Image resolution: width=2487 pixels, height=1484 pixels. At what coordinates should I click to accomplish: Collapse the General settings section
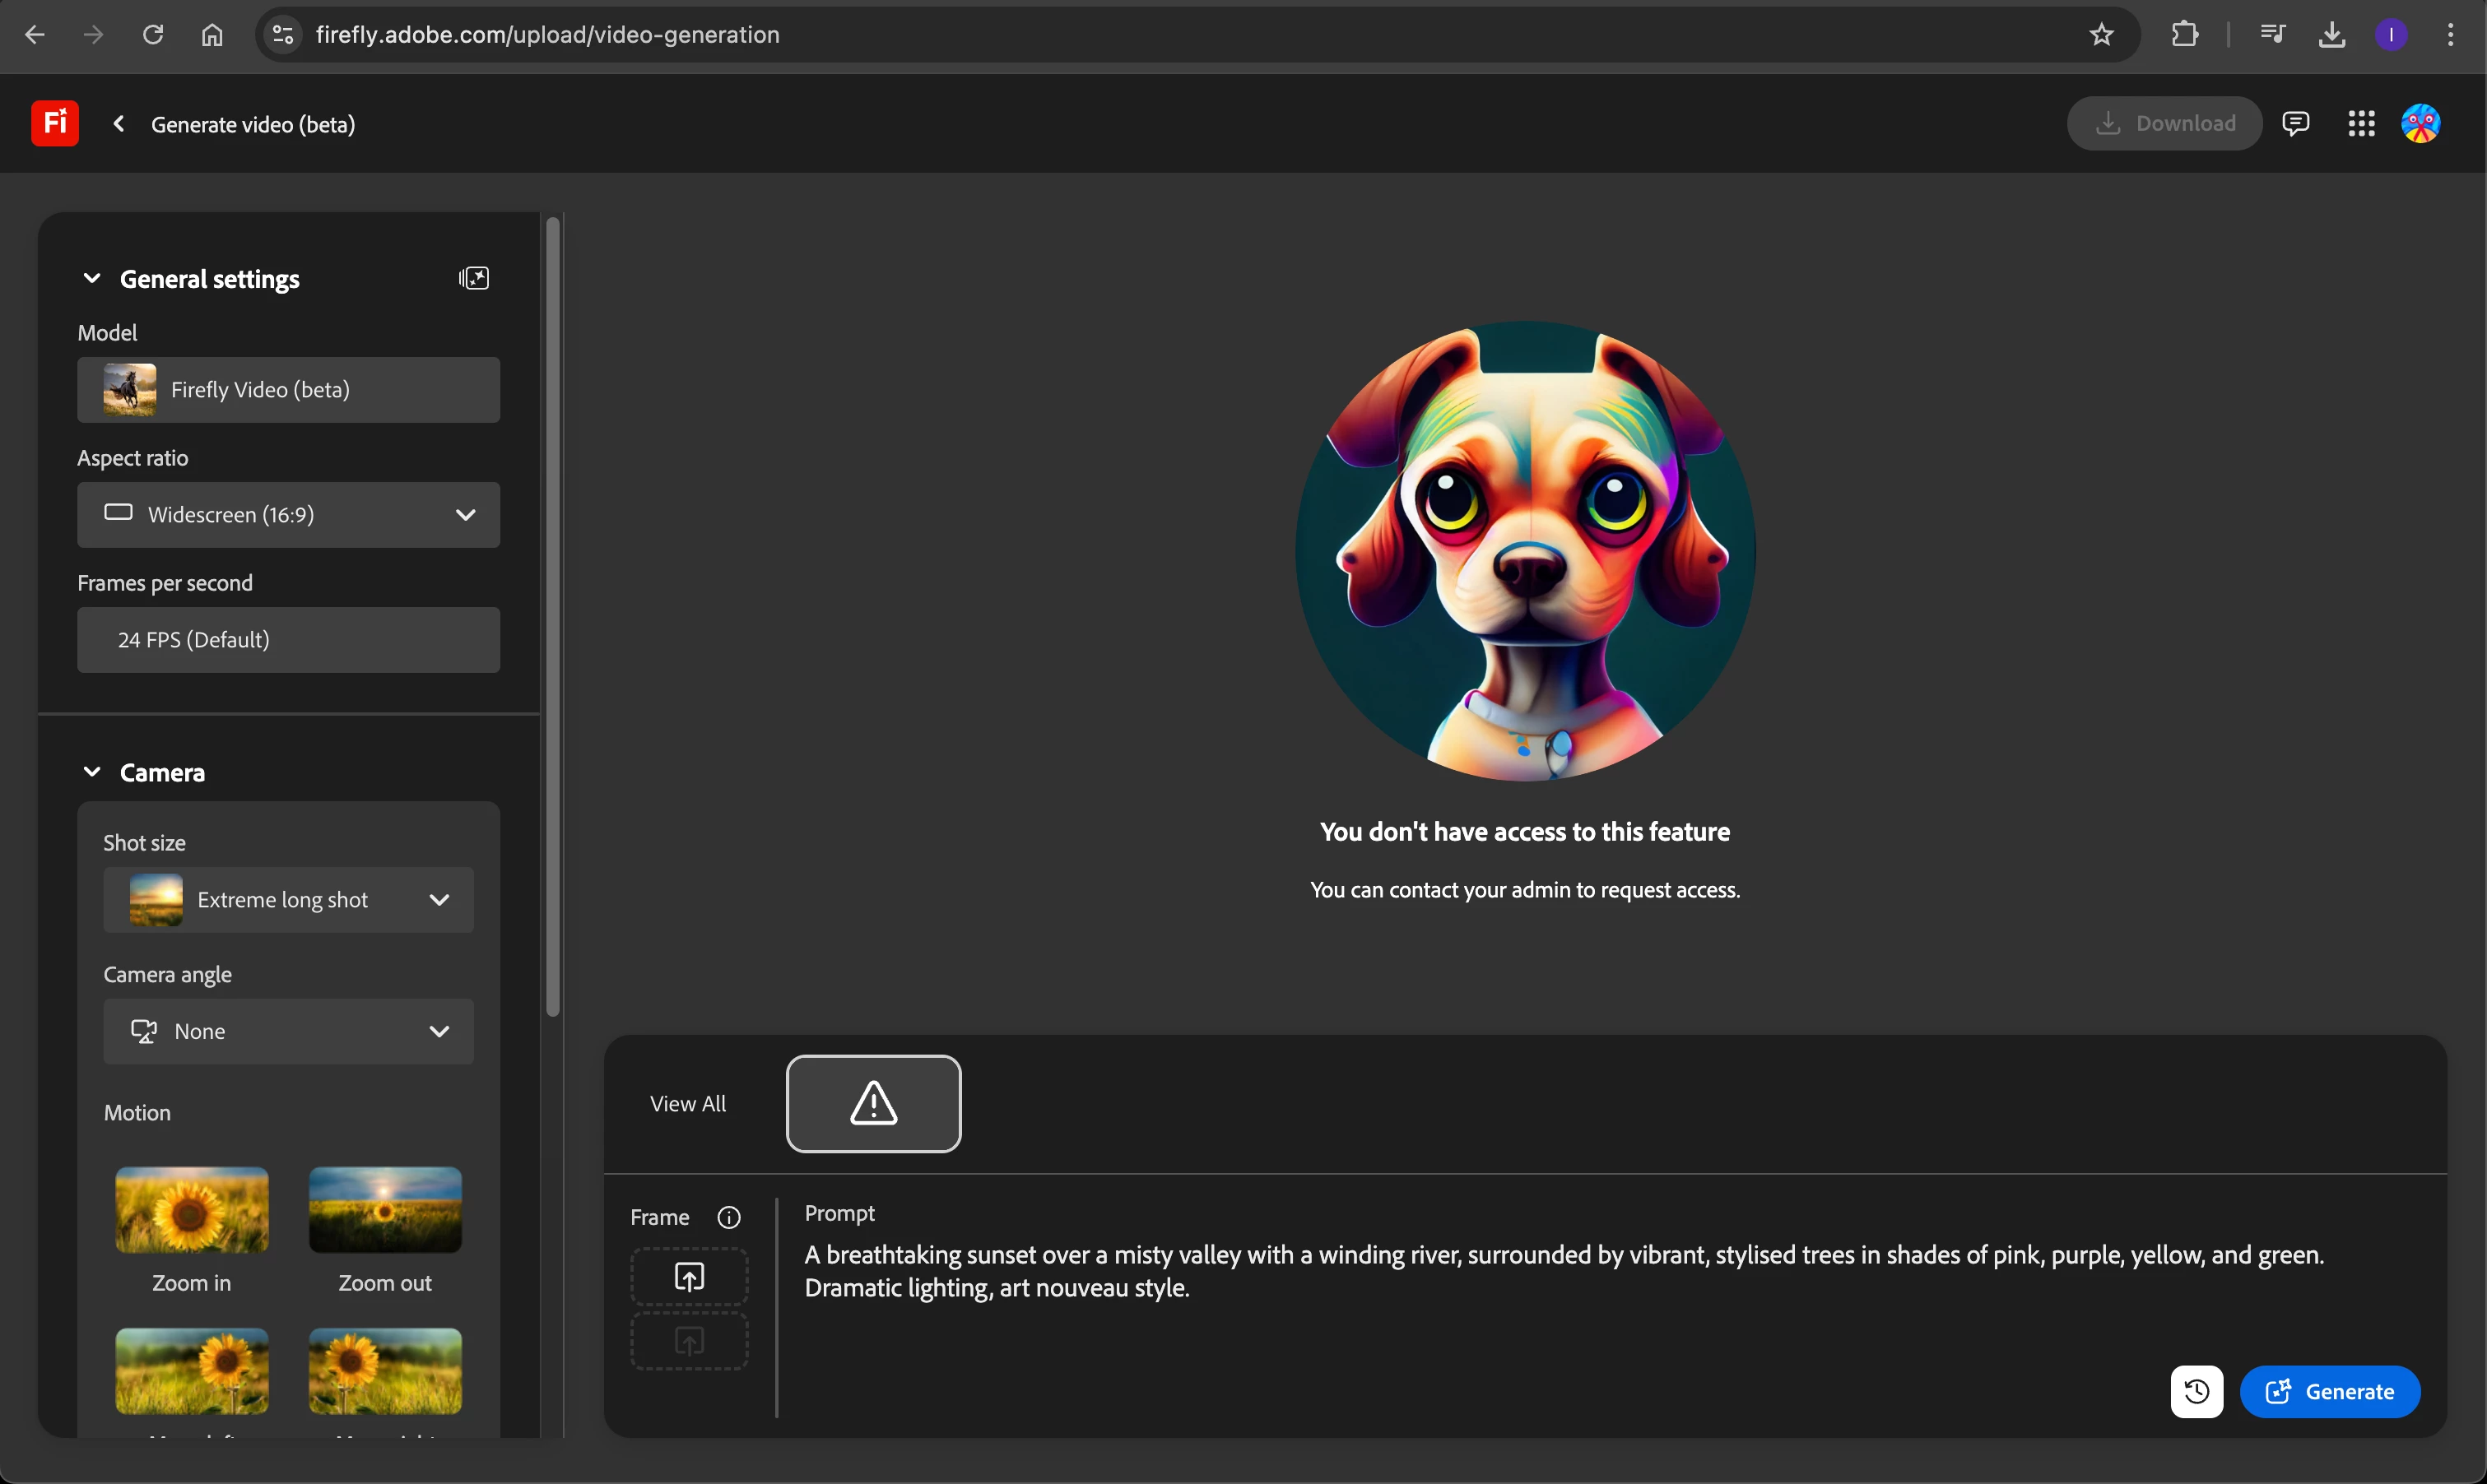coord(92,278)
